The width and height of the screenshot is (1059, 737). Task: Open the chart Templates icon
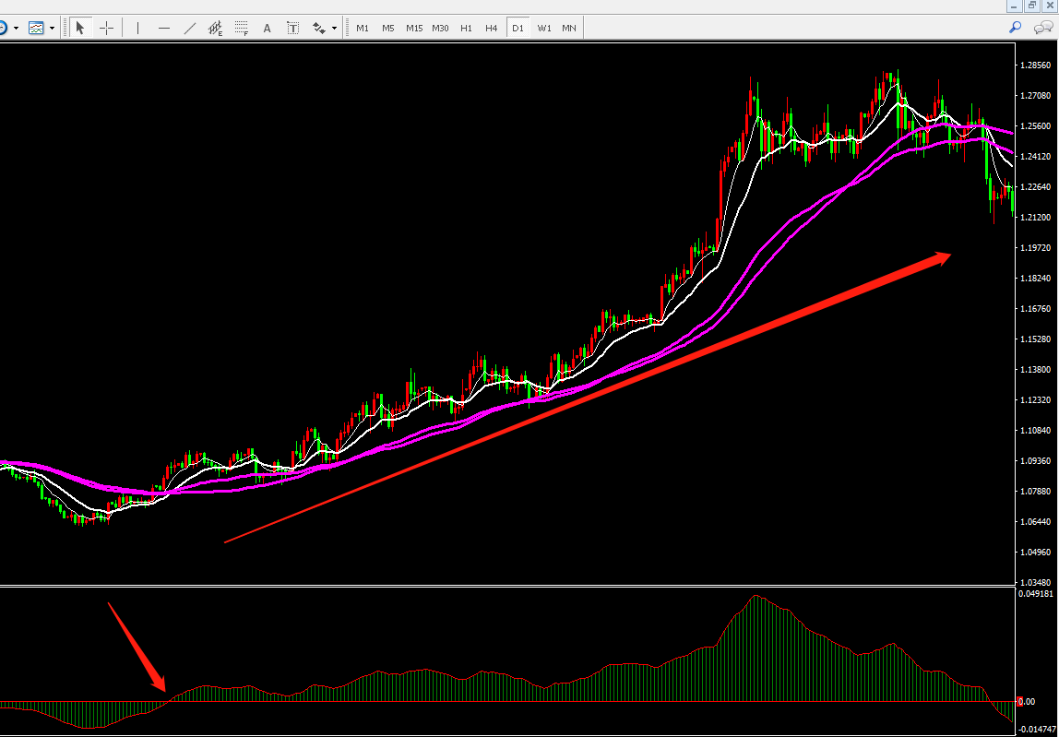click(x=36, y=29)
